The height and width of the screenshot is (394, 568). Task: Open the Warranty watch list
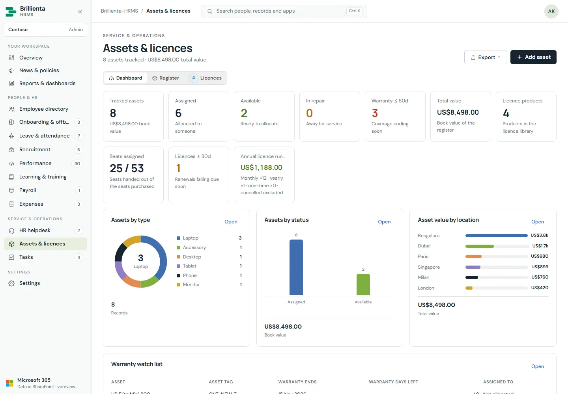click(538, 366)
